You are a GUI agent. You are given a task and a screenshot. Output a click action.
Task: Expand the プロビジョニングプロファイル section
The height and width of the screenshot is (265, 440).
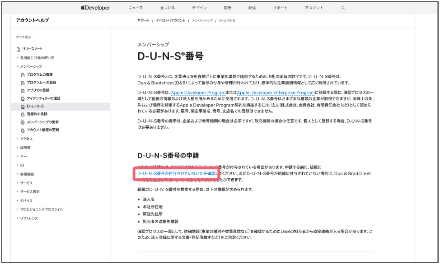click(40, 209)
